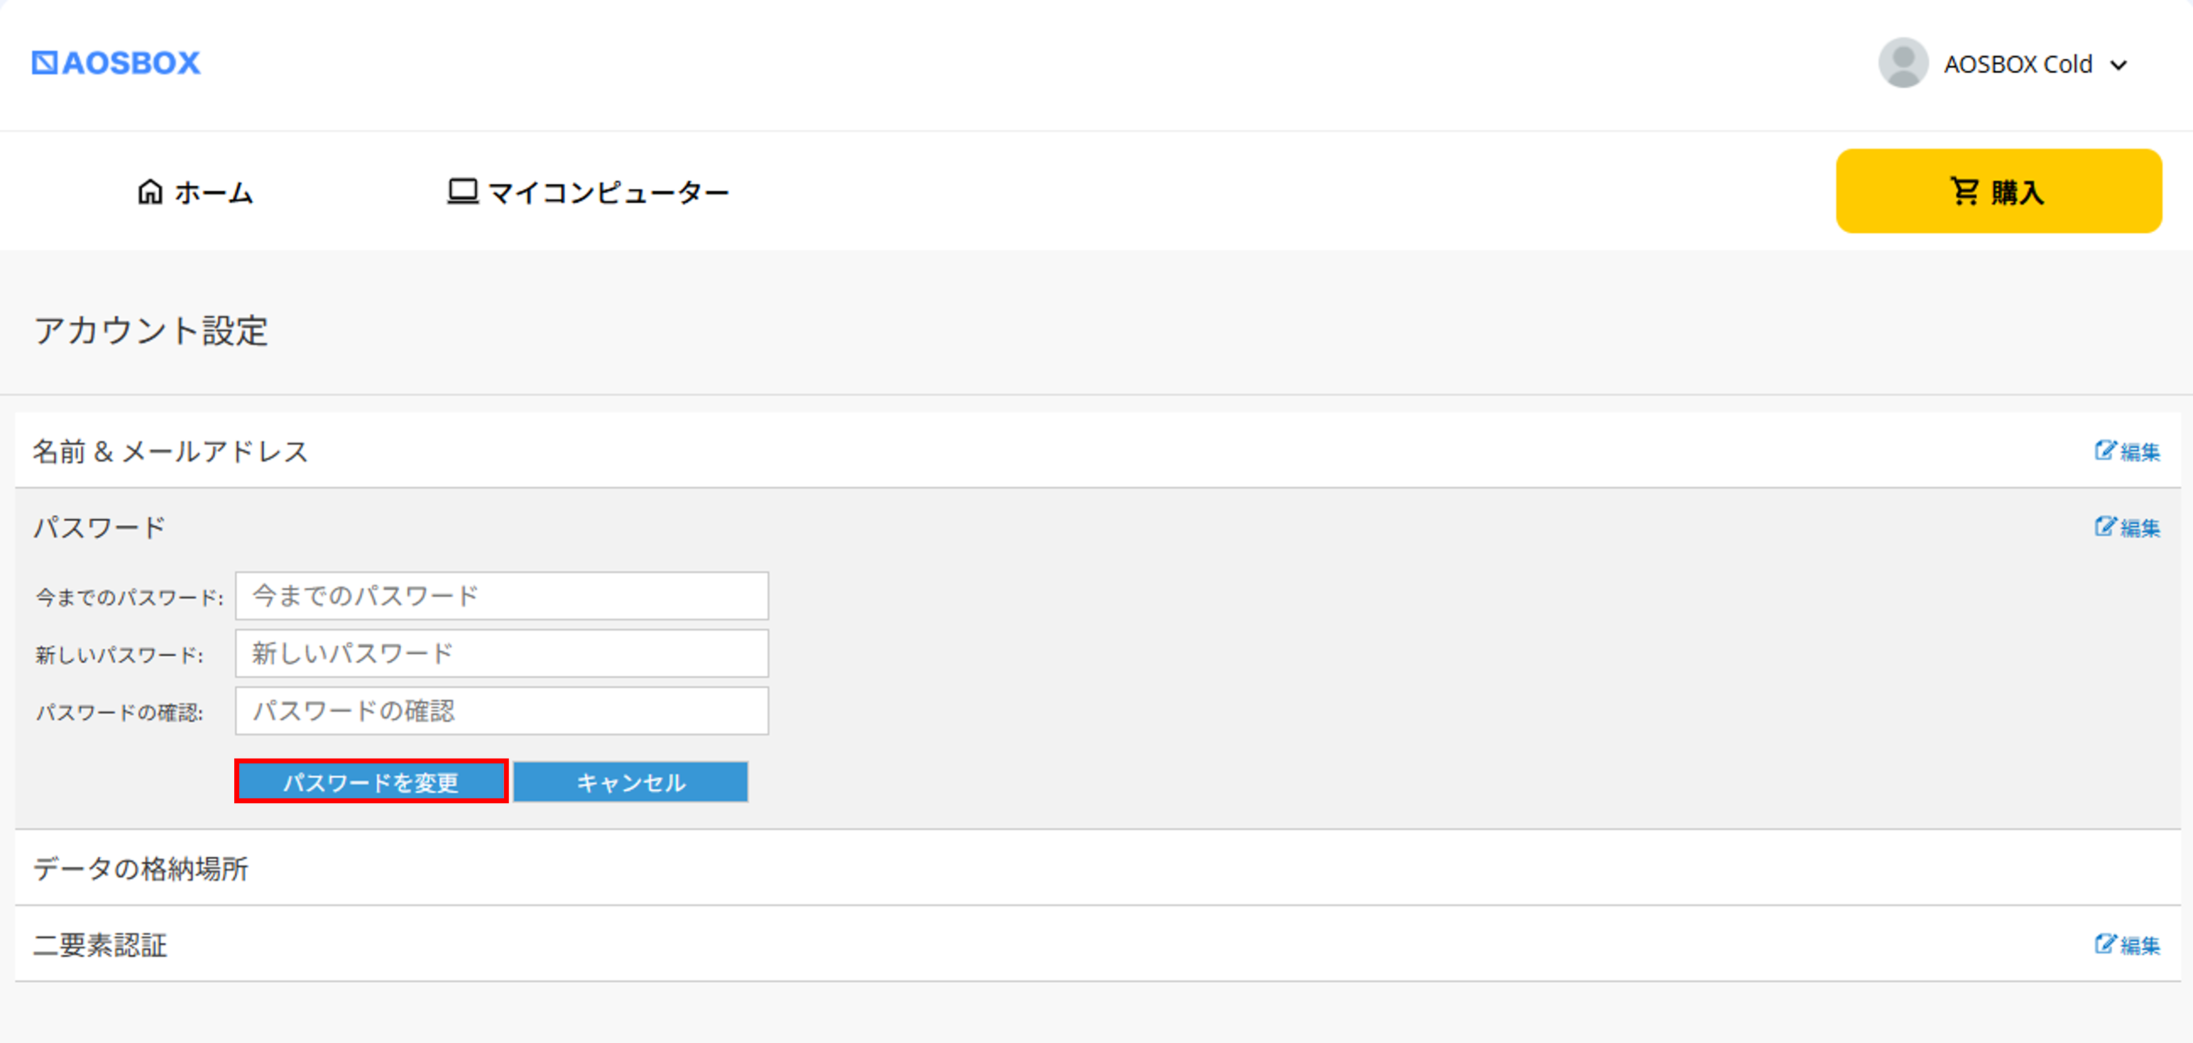Screen dimensions: 2193x1043
Task: Expand the 名前 & メールアドレス section header
Action: click(x=170, y=451)
